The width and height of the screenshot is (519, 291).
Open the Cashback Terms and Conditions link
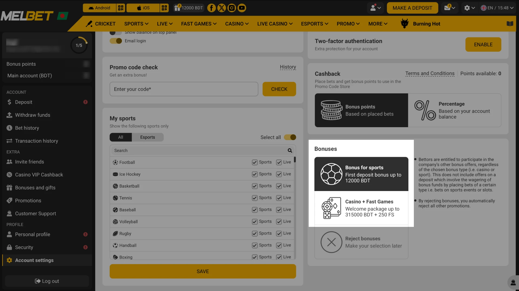click(x=430, y=73)
